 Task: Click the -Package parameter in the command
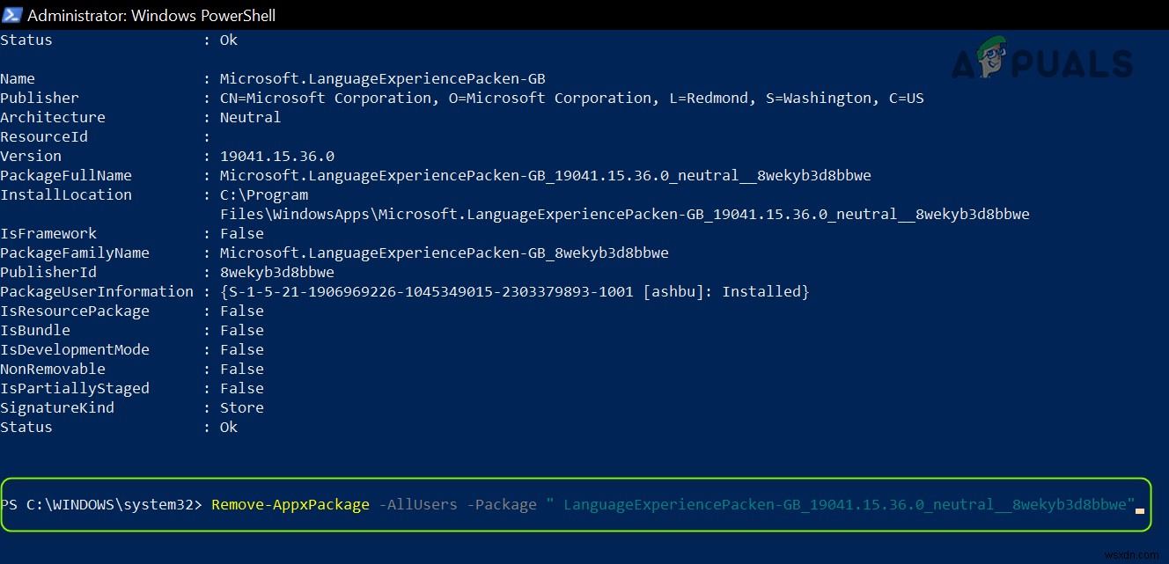[x=501, y=504]
